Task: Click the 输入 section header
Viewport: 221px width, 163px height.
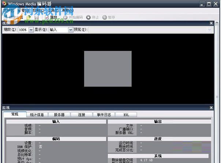Action: (x=56, y=122)
